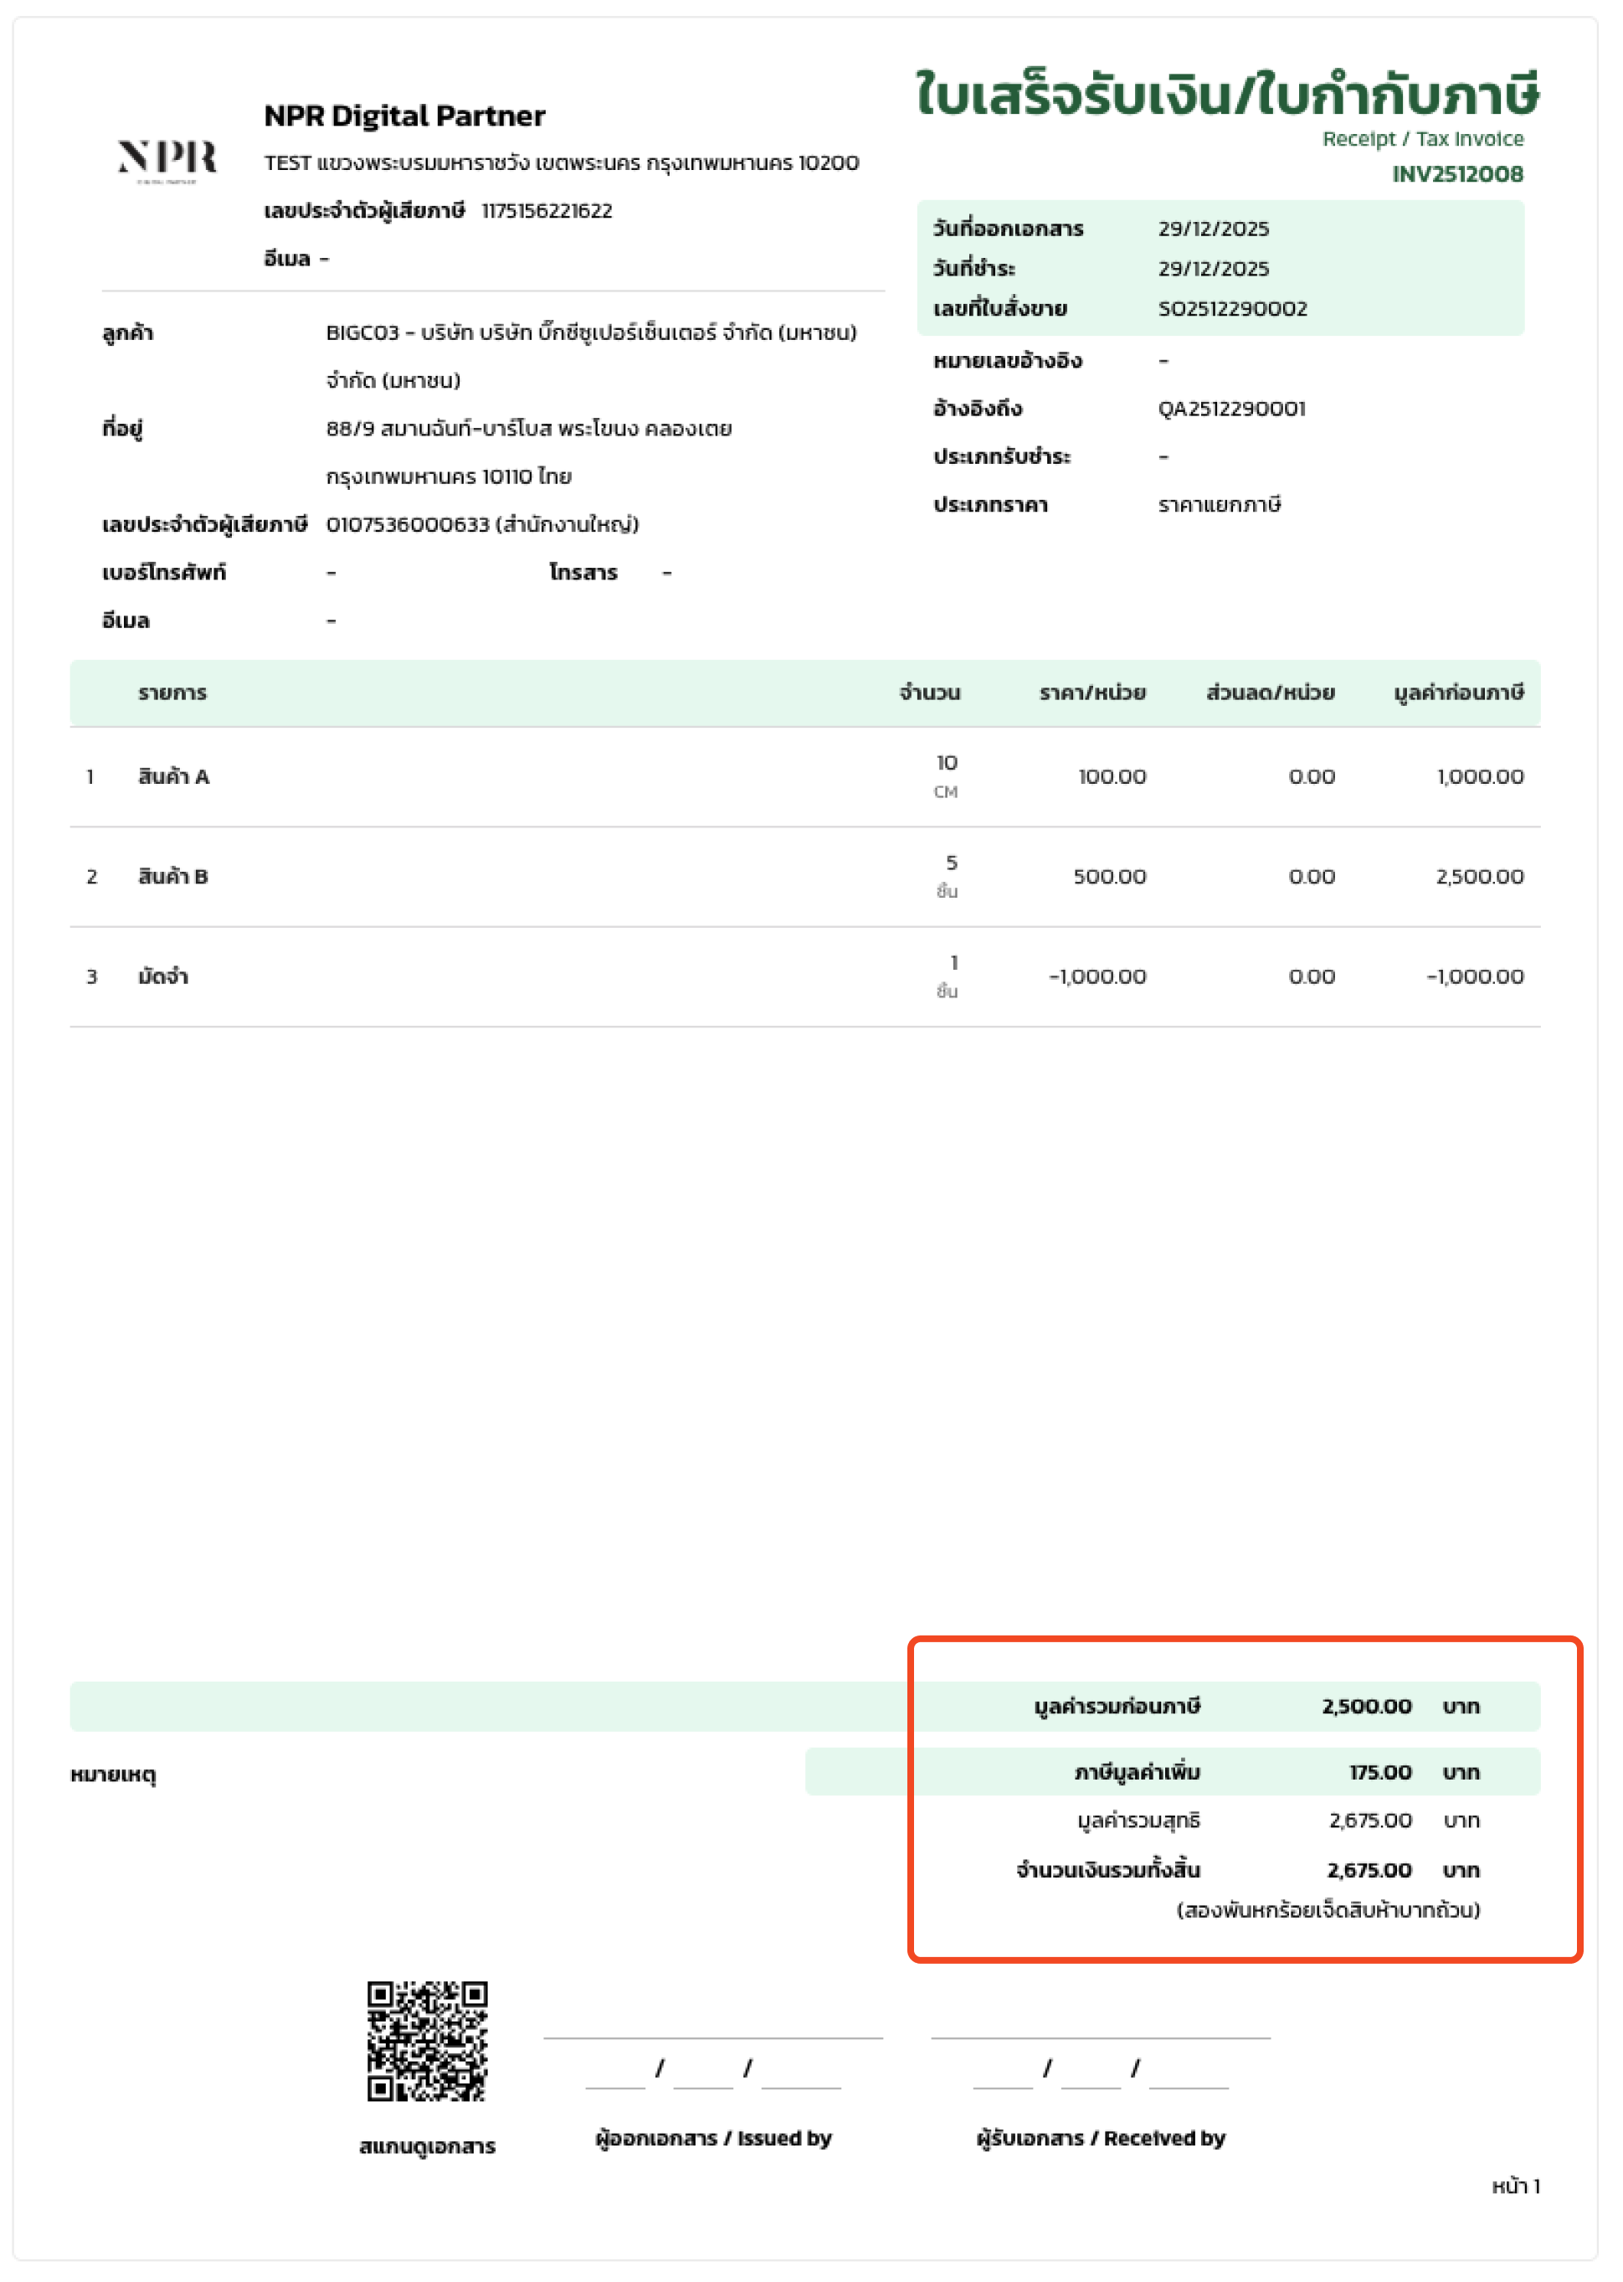
Task: Select the first item row สินค้า A
Action: 174,776
